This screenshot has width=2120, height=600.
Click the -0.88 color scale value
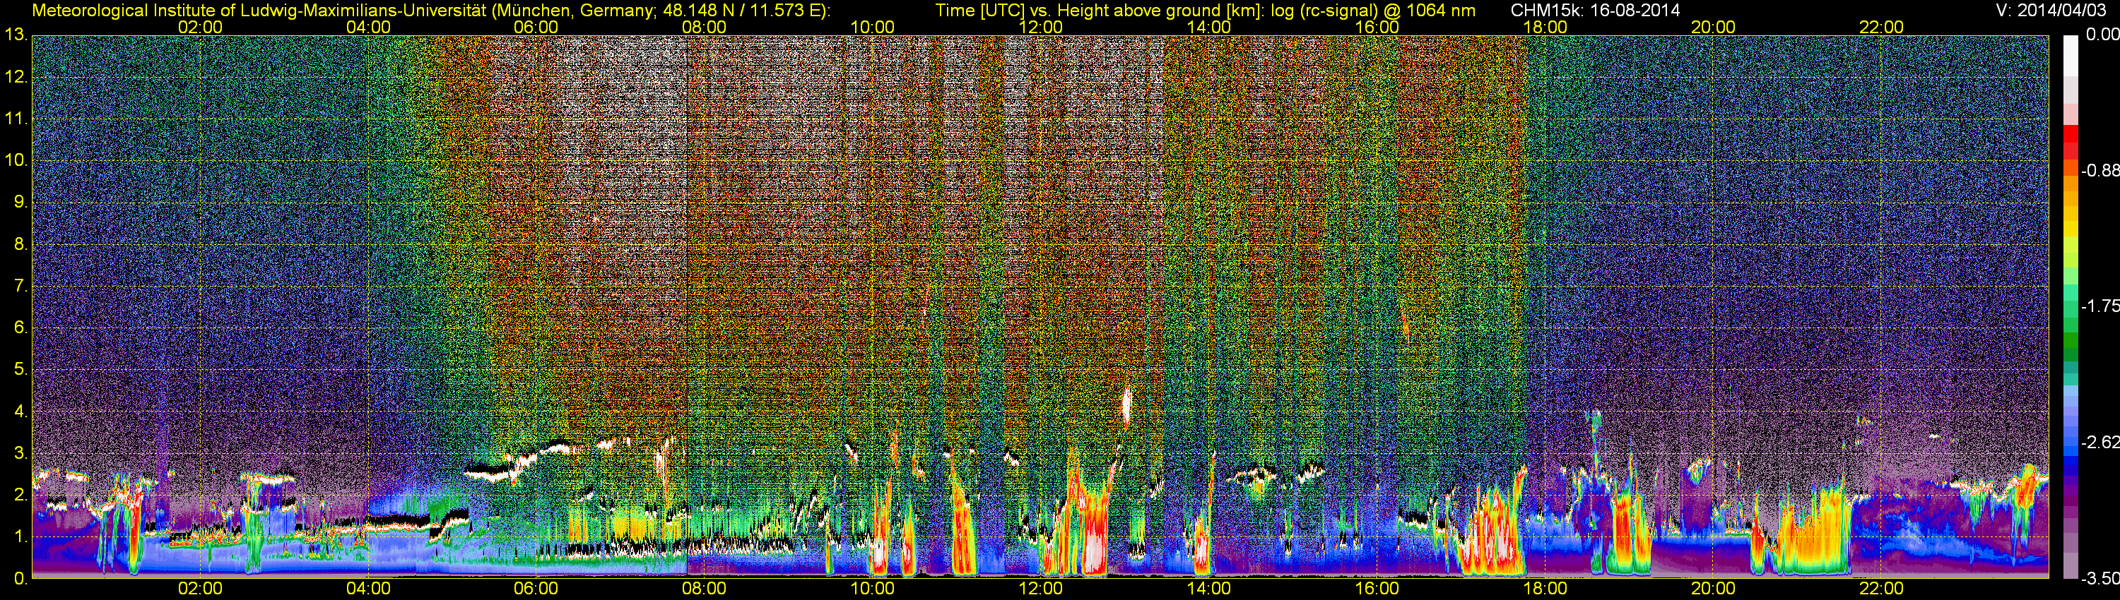(2100, 170)
